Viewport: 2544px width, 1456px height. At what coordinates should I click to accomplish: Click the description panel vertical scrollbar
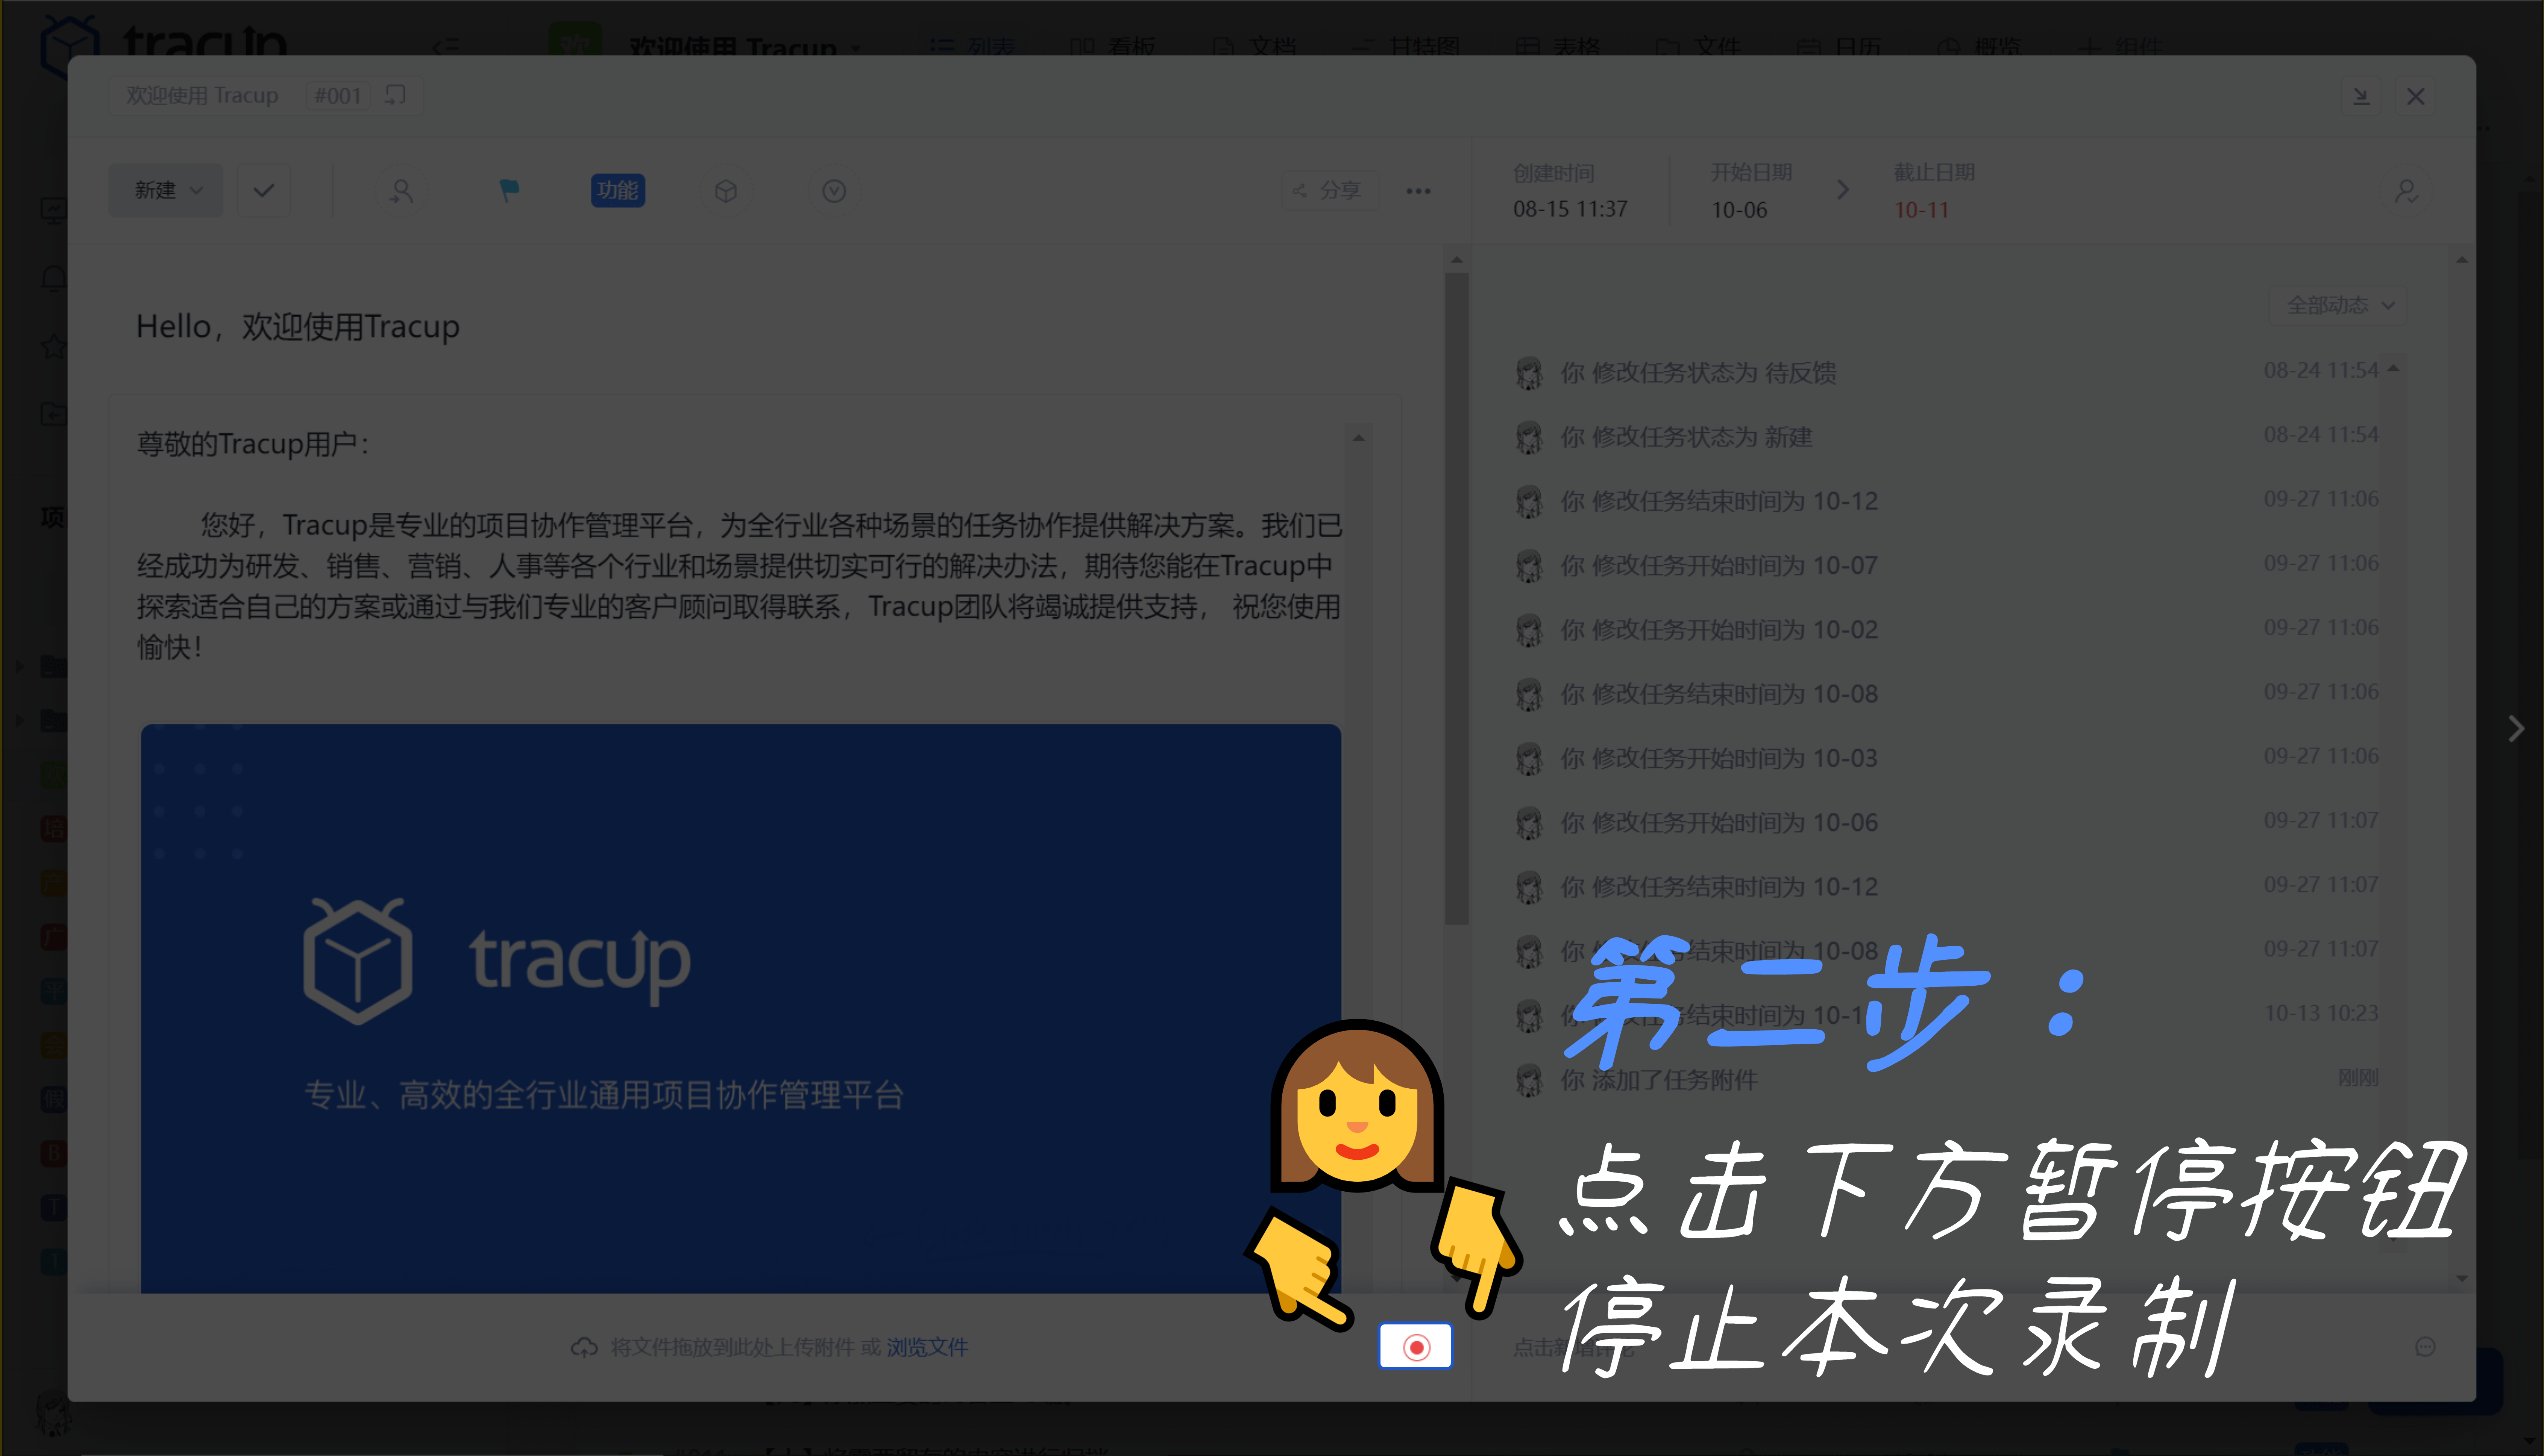tap(1456, 600)
